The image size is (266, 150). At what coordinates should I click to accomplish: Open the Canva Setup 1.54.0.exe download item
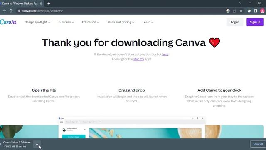click(x=17, y=144)
